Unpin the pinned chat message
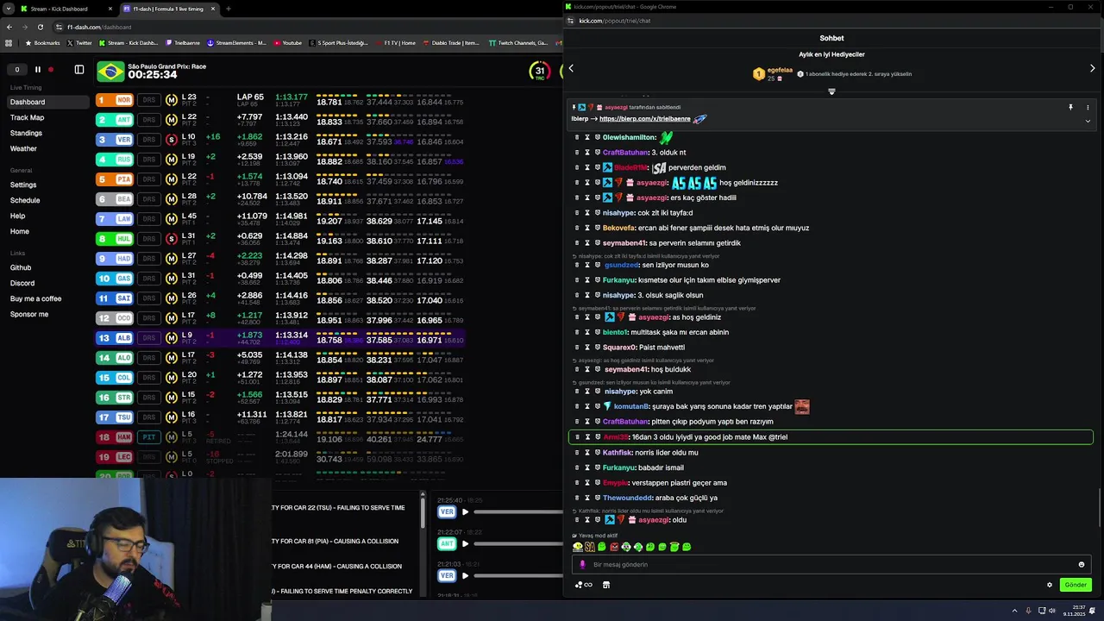The height and width of the screenshot is (621, 1104). 1070,108
